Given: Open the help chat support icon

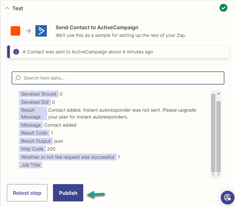Looking at the screenshot, I should tap(228, 197).
